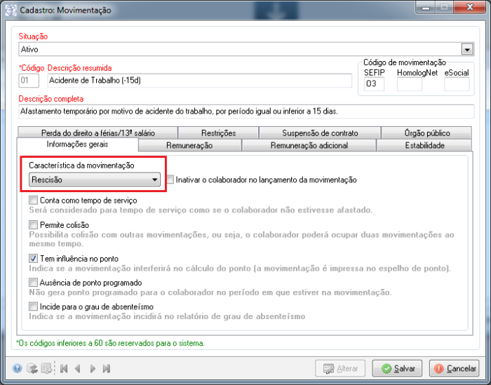
Task: Click the Cadastro window title bar icon
Action: (11, 11)
